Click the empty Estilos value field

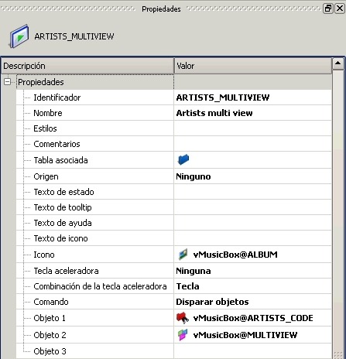[253, 128]
